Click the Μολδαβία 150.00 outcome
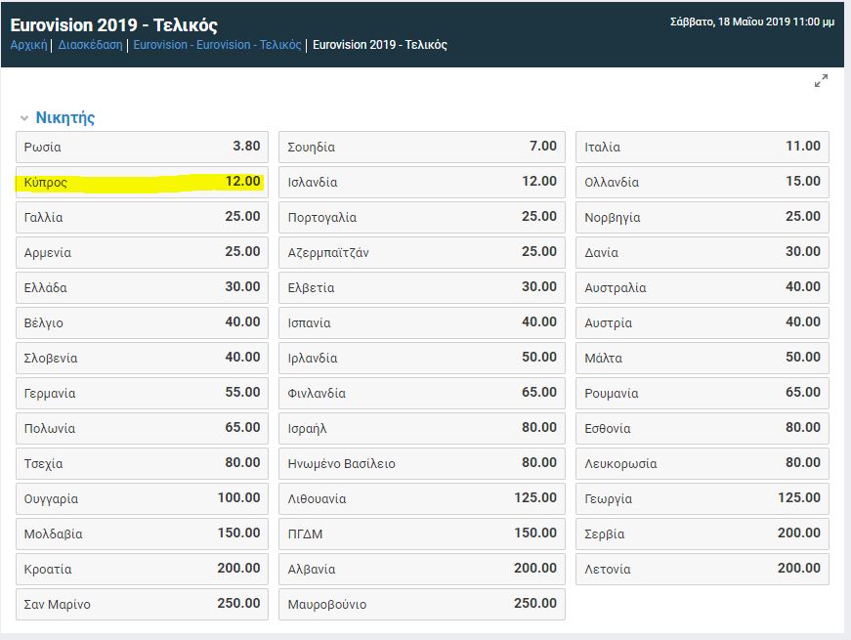851x640 pixels. coord(143,534)
